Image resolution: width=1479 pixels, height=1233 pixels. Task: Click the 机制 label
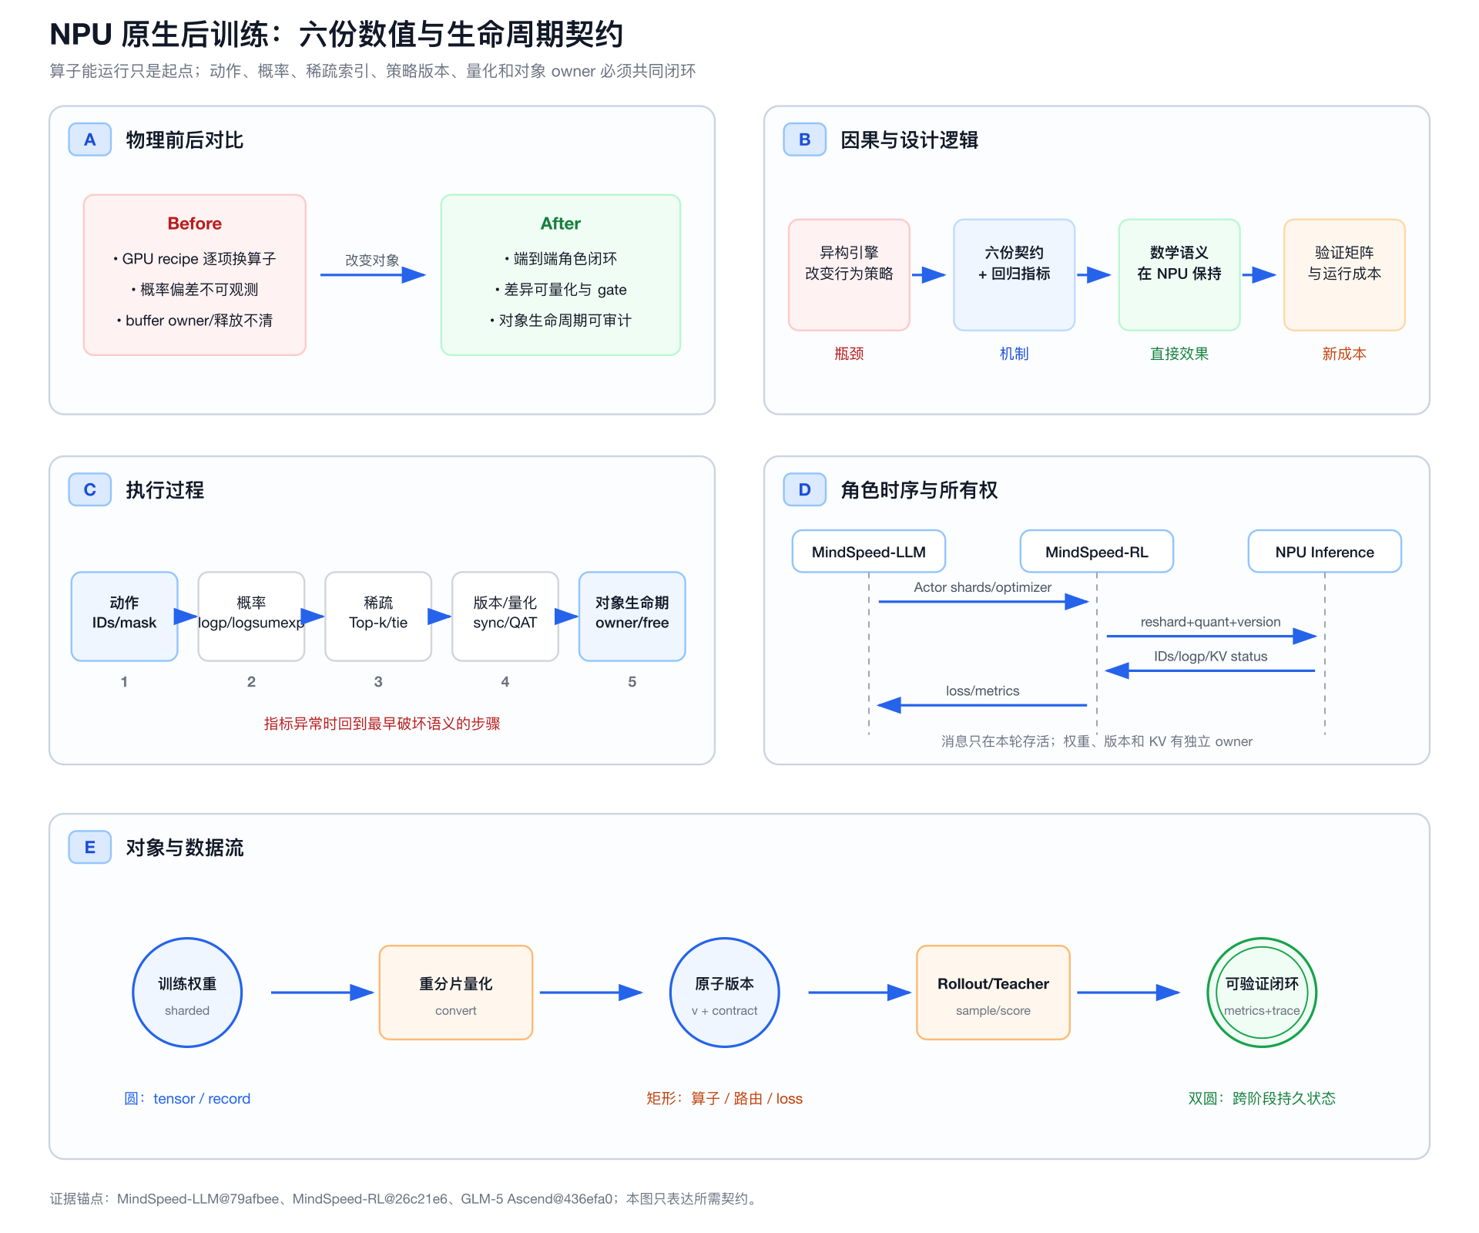[1015, 354]
